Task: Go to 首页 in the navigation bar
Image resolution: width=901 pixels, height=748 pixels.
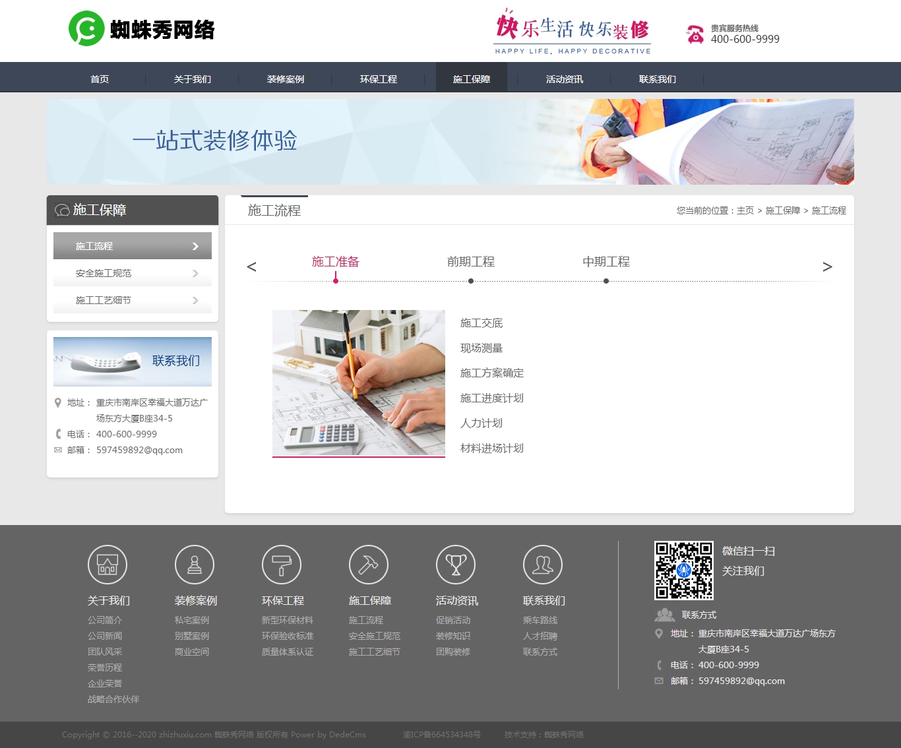Action: pos(100,79)
